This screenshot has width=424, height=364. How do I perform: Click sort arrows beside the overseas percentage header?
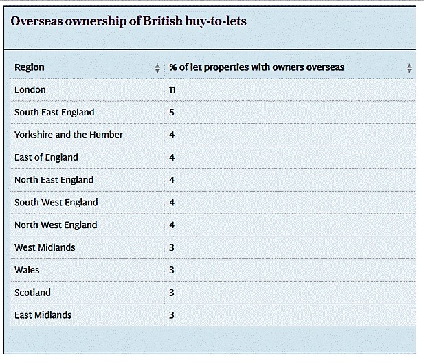coord(409,68)
